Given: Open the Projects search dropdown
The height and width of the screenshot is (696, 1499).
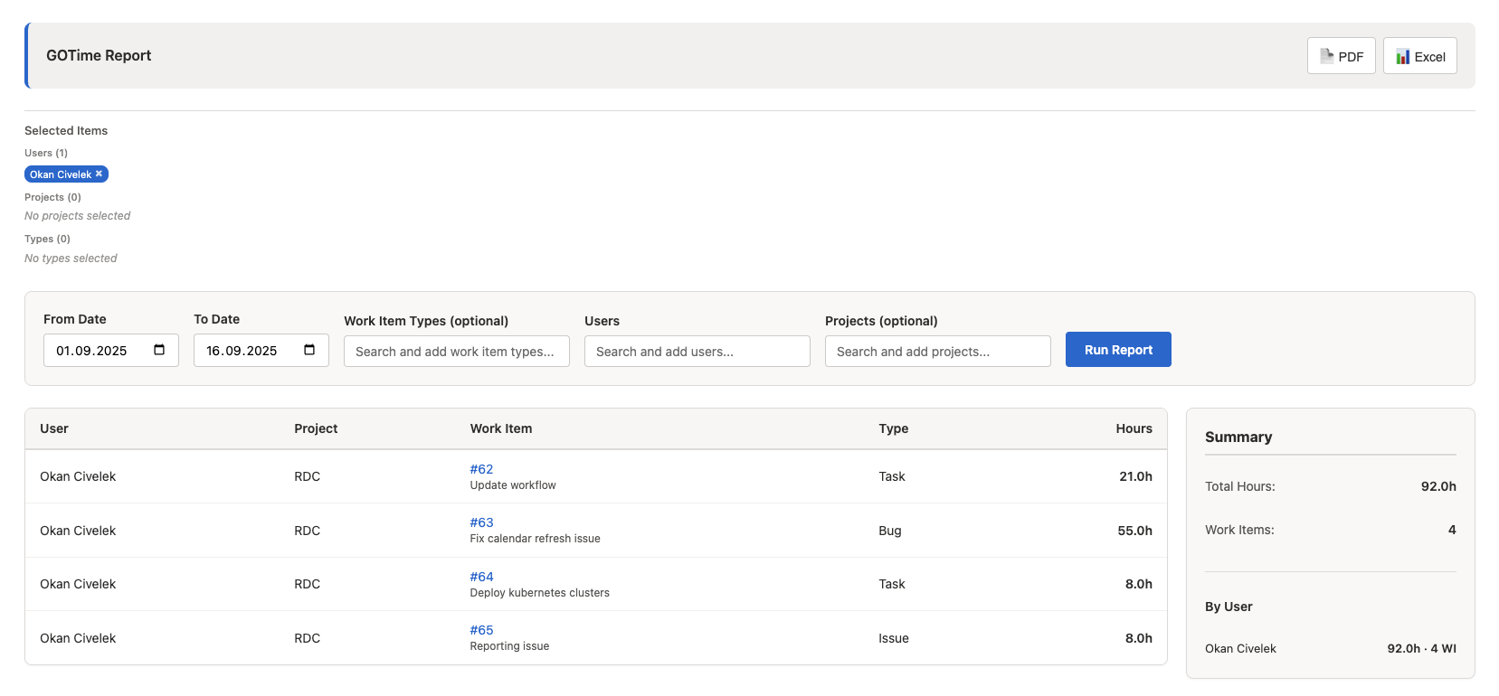Looking at the screenshot, I should (937, 352).
